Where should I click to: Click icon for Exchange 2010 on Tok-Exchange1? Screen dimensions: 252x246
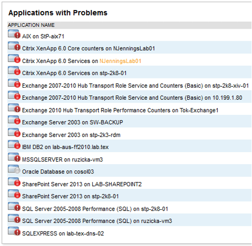pyautogui.click(x=14, y=108)
